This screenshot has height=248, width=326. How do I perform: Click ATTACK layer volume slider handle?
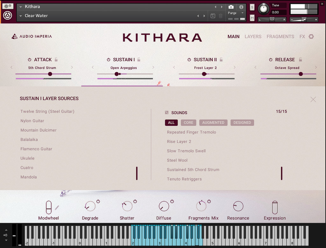point(50,74)
